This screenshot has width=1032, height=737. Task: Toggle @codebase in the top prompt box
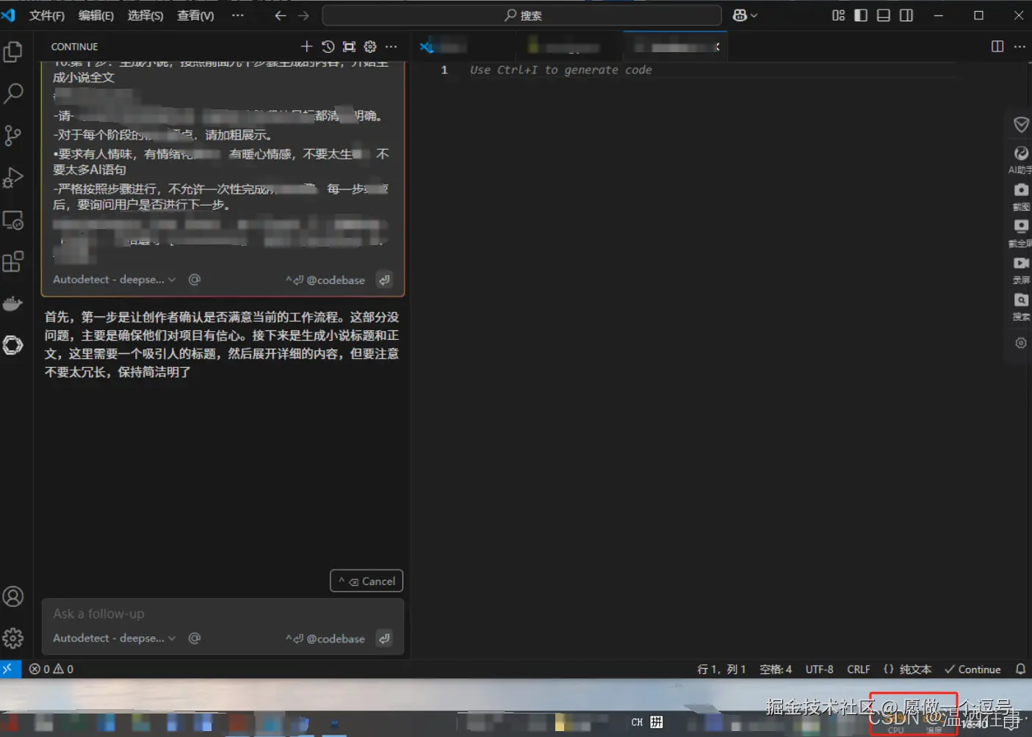[325, 280]
